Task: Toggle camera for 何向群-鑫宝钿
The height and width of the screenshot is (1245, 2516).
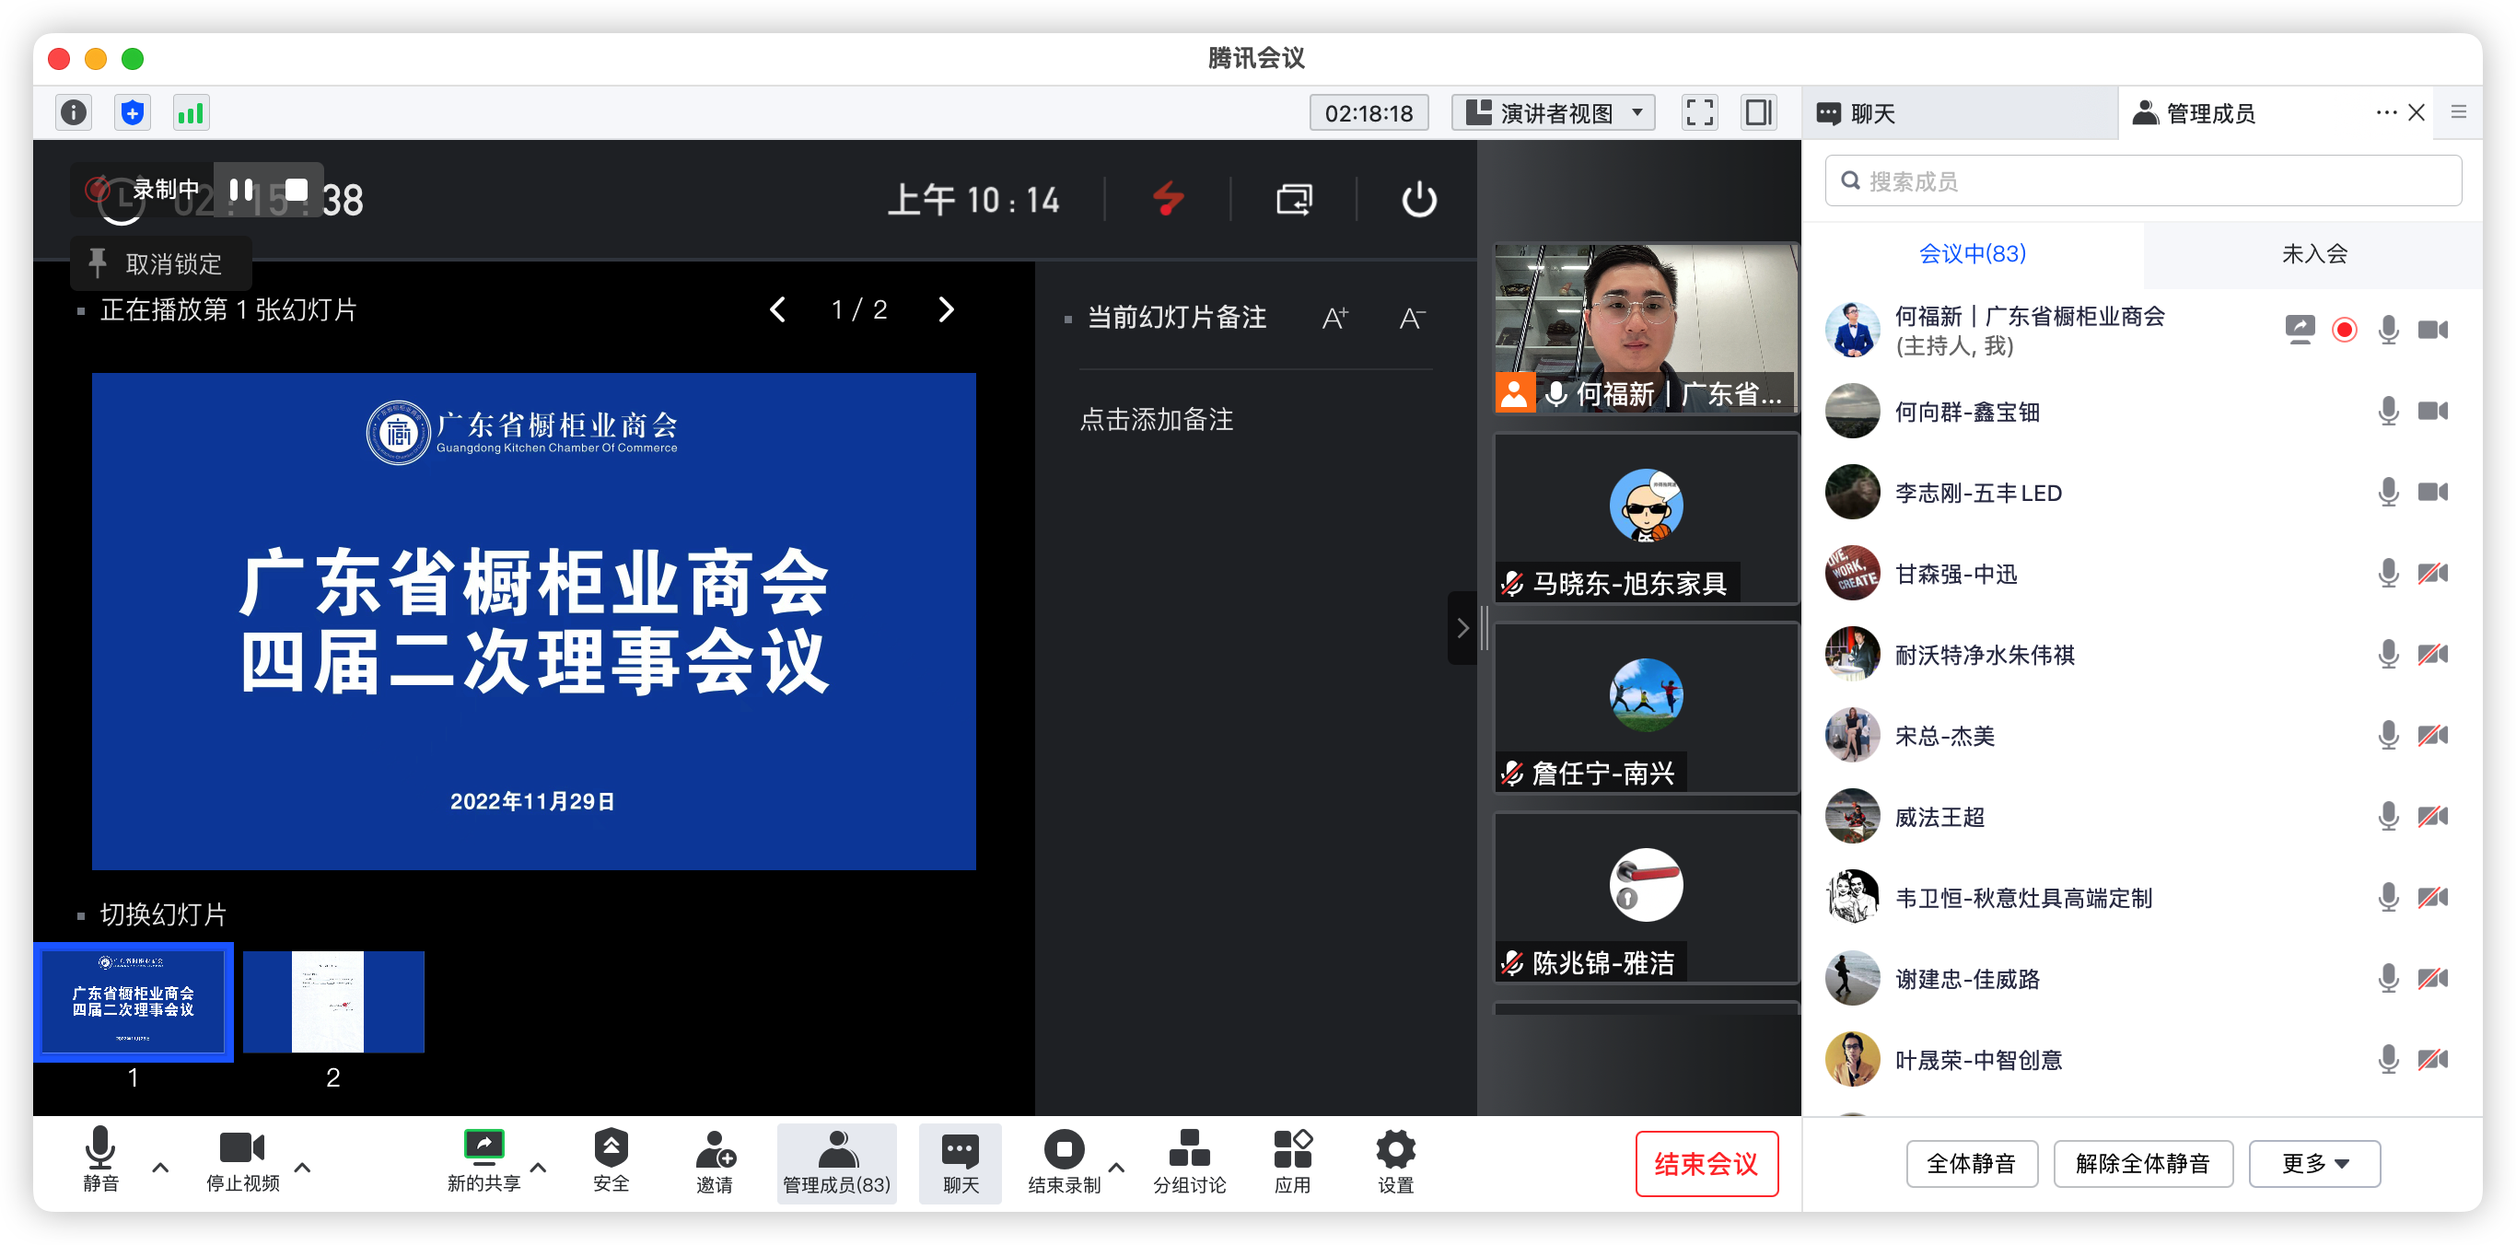Action: click(x=2432, y=411)
